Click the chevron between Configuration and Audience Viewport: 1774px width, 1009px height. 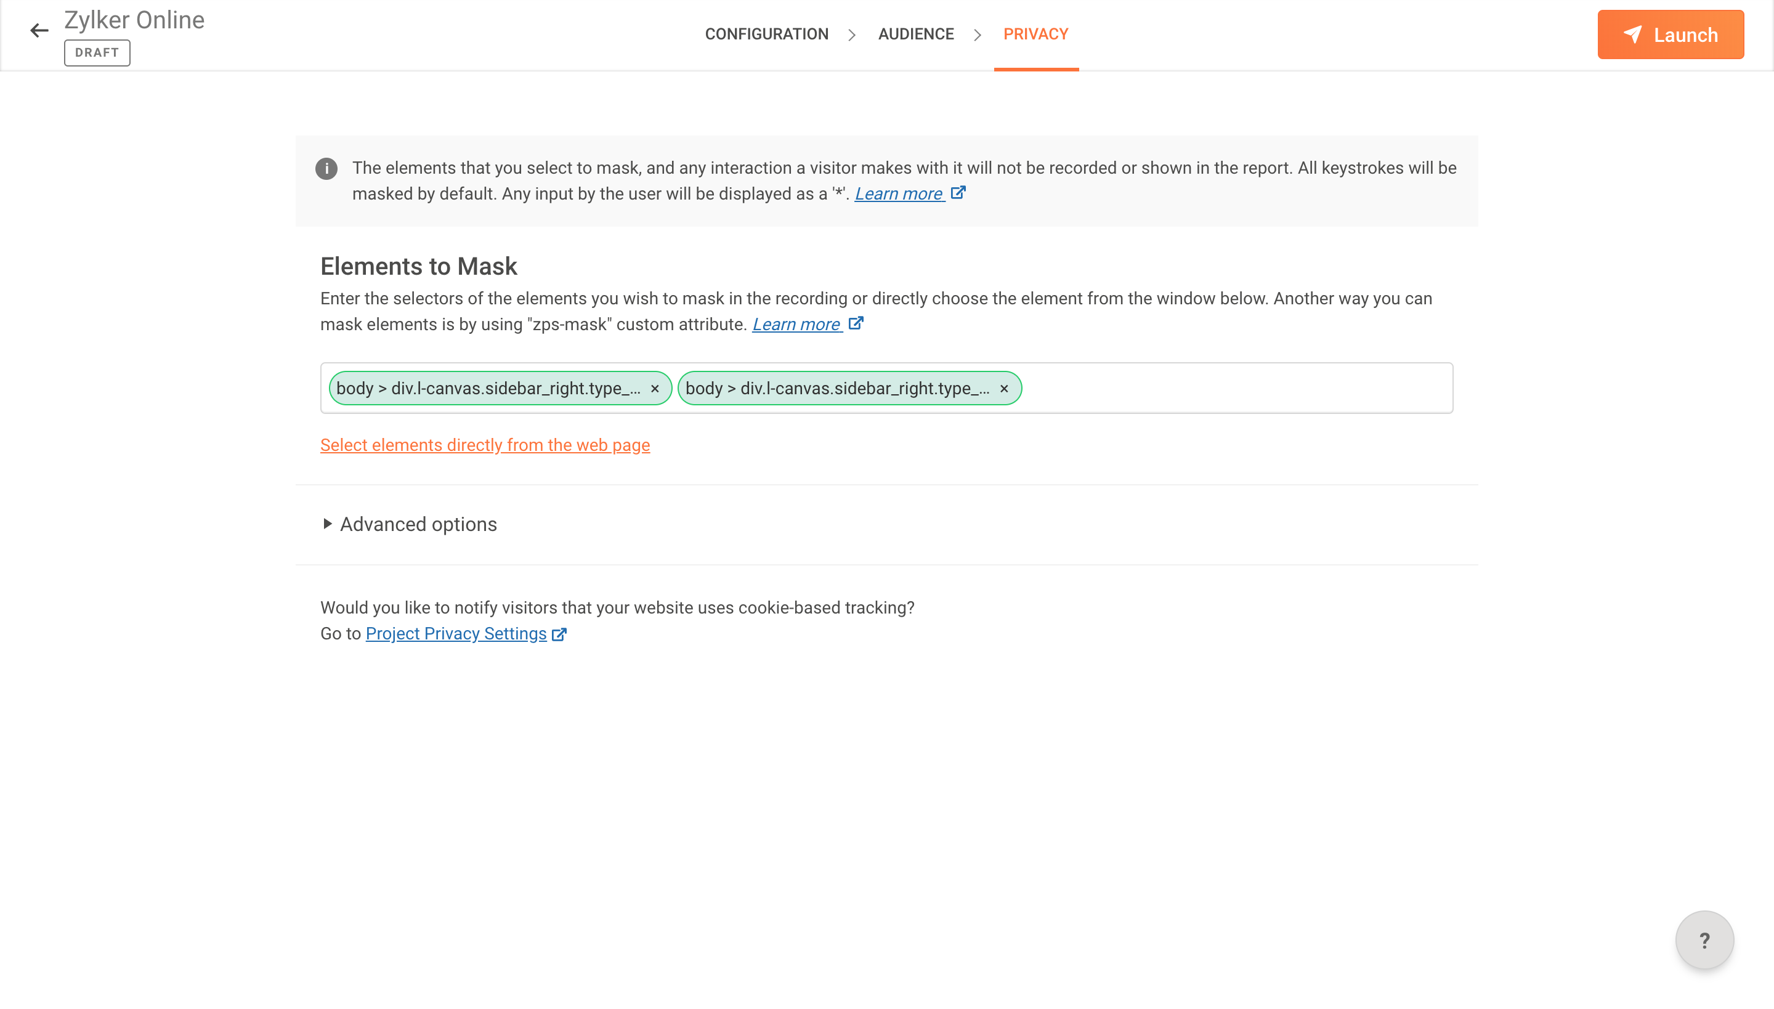tap(853, 34)
